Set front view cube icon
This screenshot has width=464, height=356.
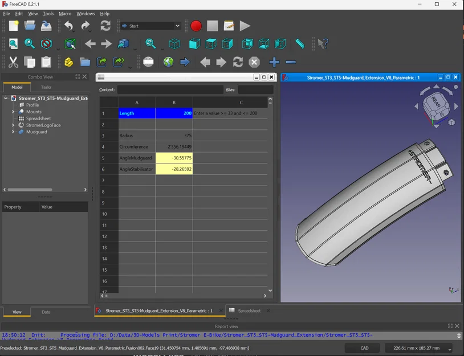coord(194,44)
